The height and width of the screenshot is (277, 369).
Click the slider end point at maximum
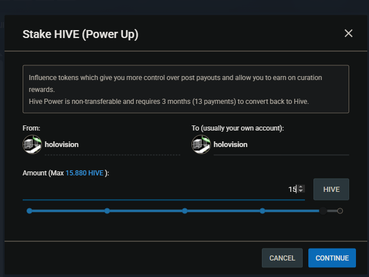point(340,211)
